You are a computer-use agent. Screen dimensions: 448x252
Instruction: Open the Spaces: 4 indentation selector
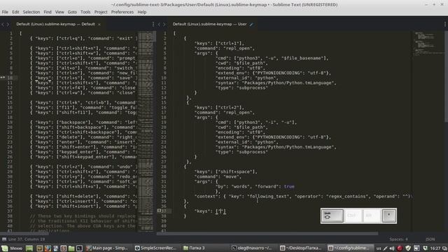[398, 239]
